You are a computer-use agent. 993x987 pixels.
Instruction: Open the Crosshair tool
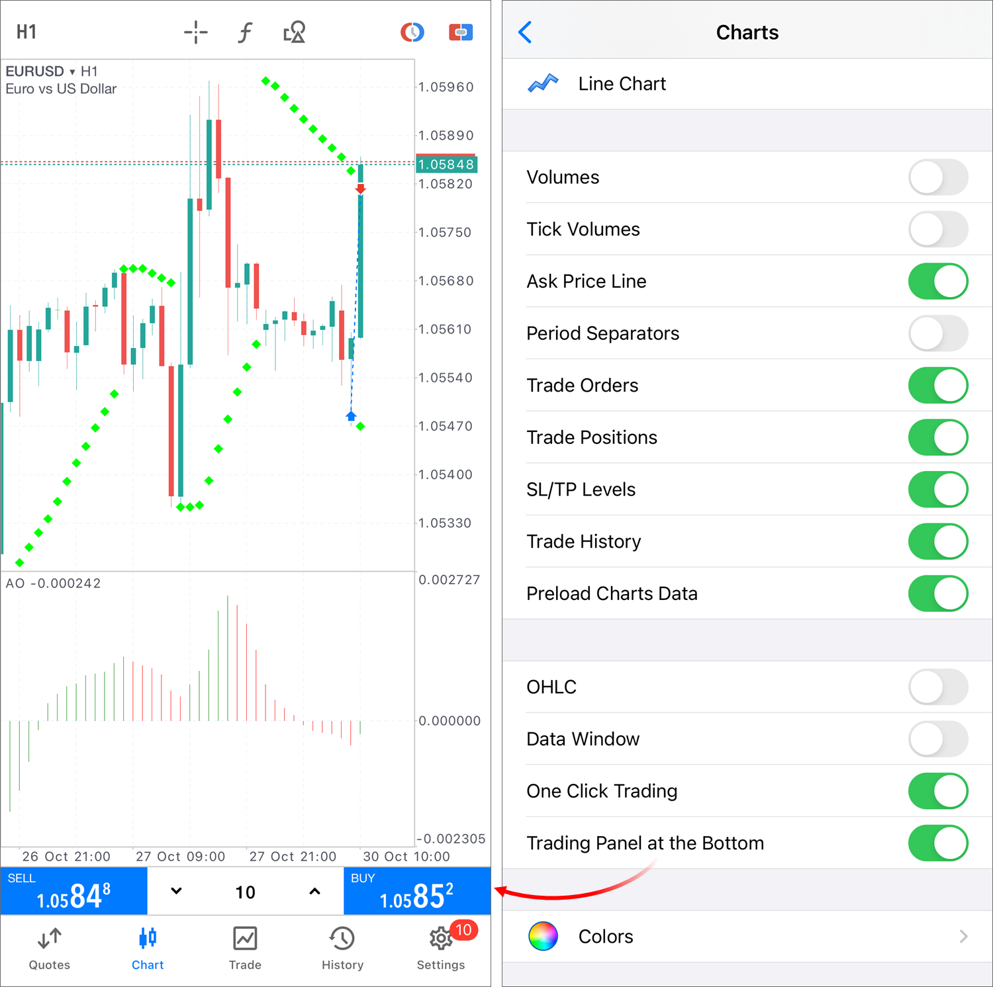tap(196, 31)
